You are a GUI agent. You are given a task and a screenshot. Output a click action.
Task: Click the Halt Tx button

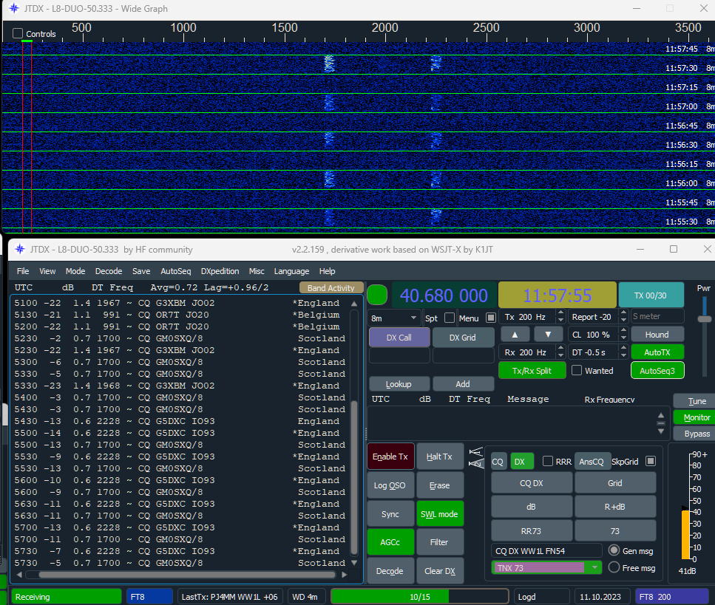439,457
